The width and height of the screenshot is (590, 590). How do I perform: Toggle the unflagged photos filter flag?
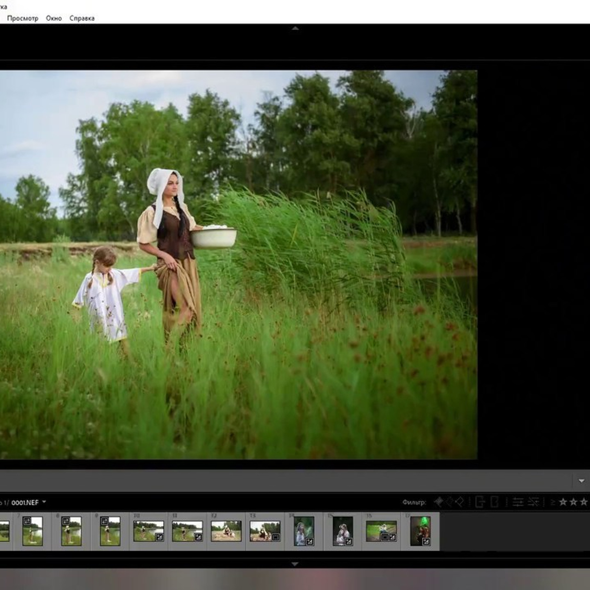pyautogui.click(x=449, y=502)
